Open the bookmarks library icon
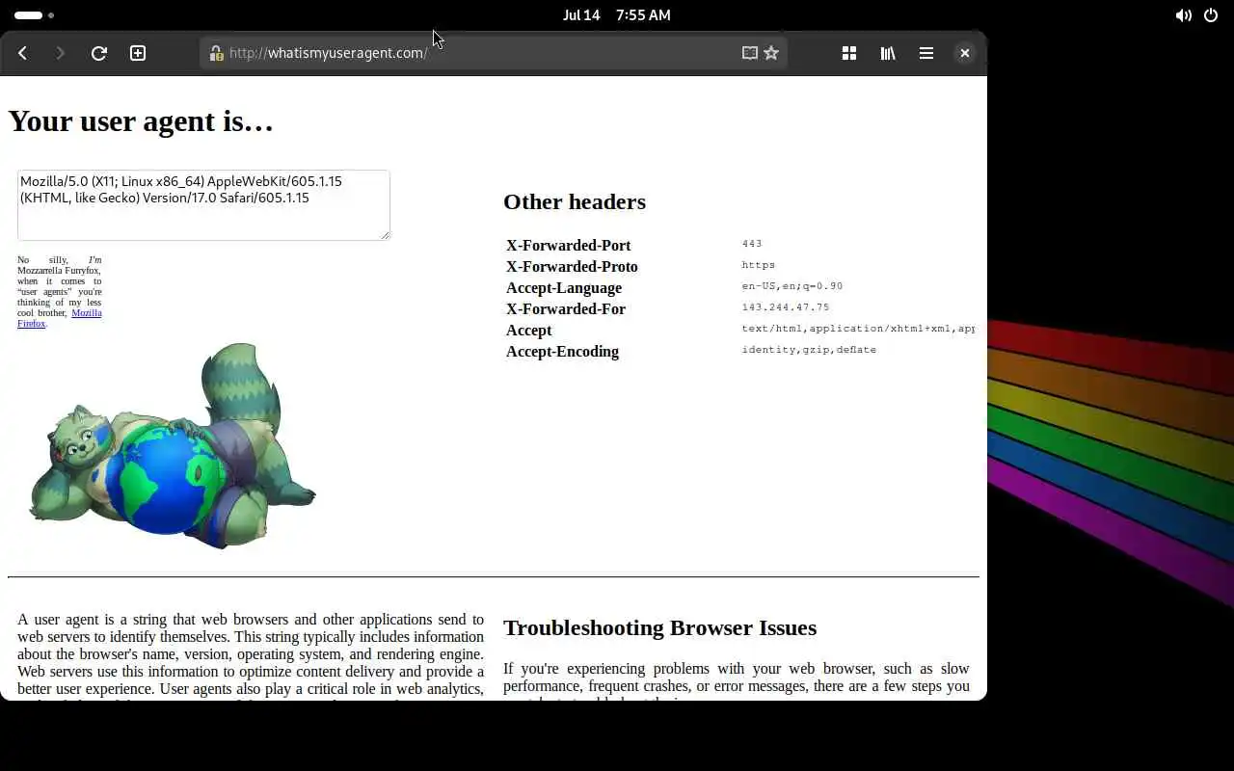This screenshot has height=771, width=1234. pos(888,53)
